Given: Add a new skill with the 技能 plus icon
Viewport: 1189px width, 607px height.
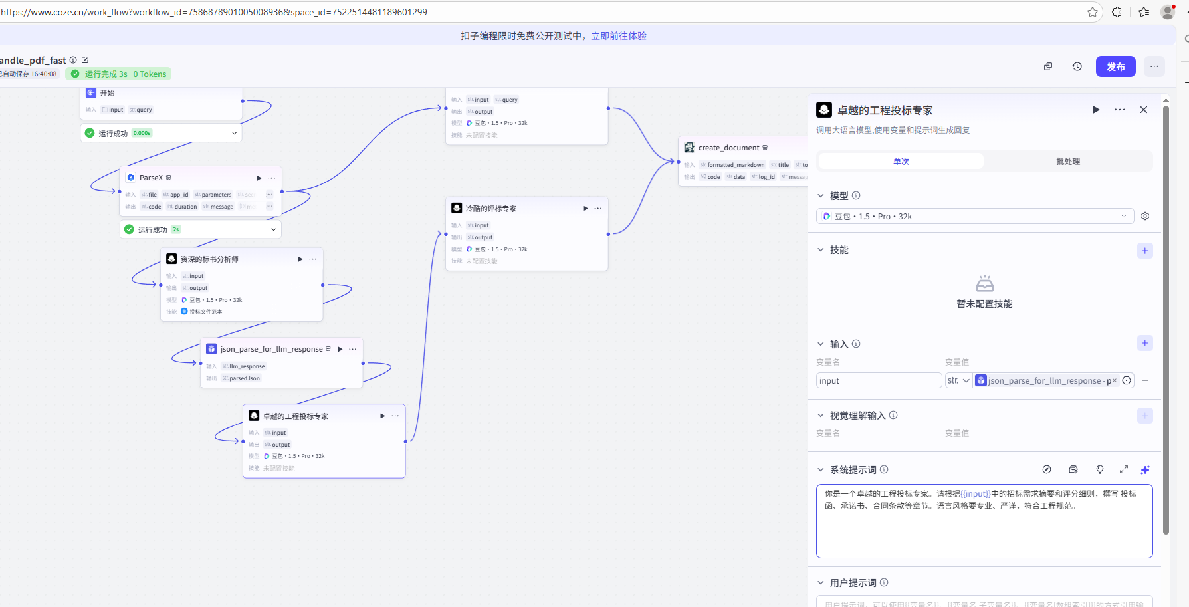Looking at the screenshot, I should [1144, 251].
